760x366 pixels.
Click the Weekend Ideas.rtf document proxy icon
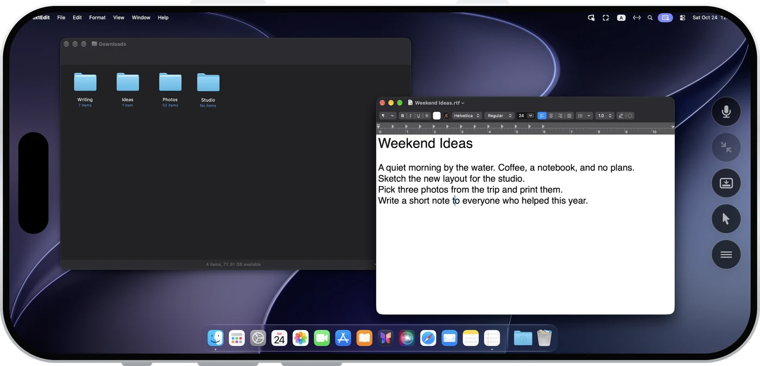410,102
